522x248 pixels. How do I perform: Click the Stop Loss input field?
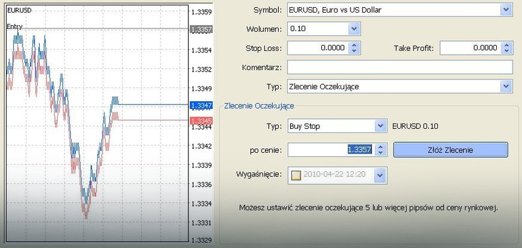click(x=318, y=48)
